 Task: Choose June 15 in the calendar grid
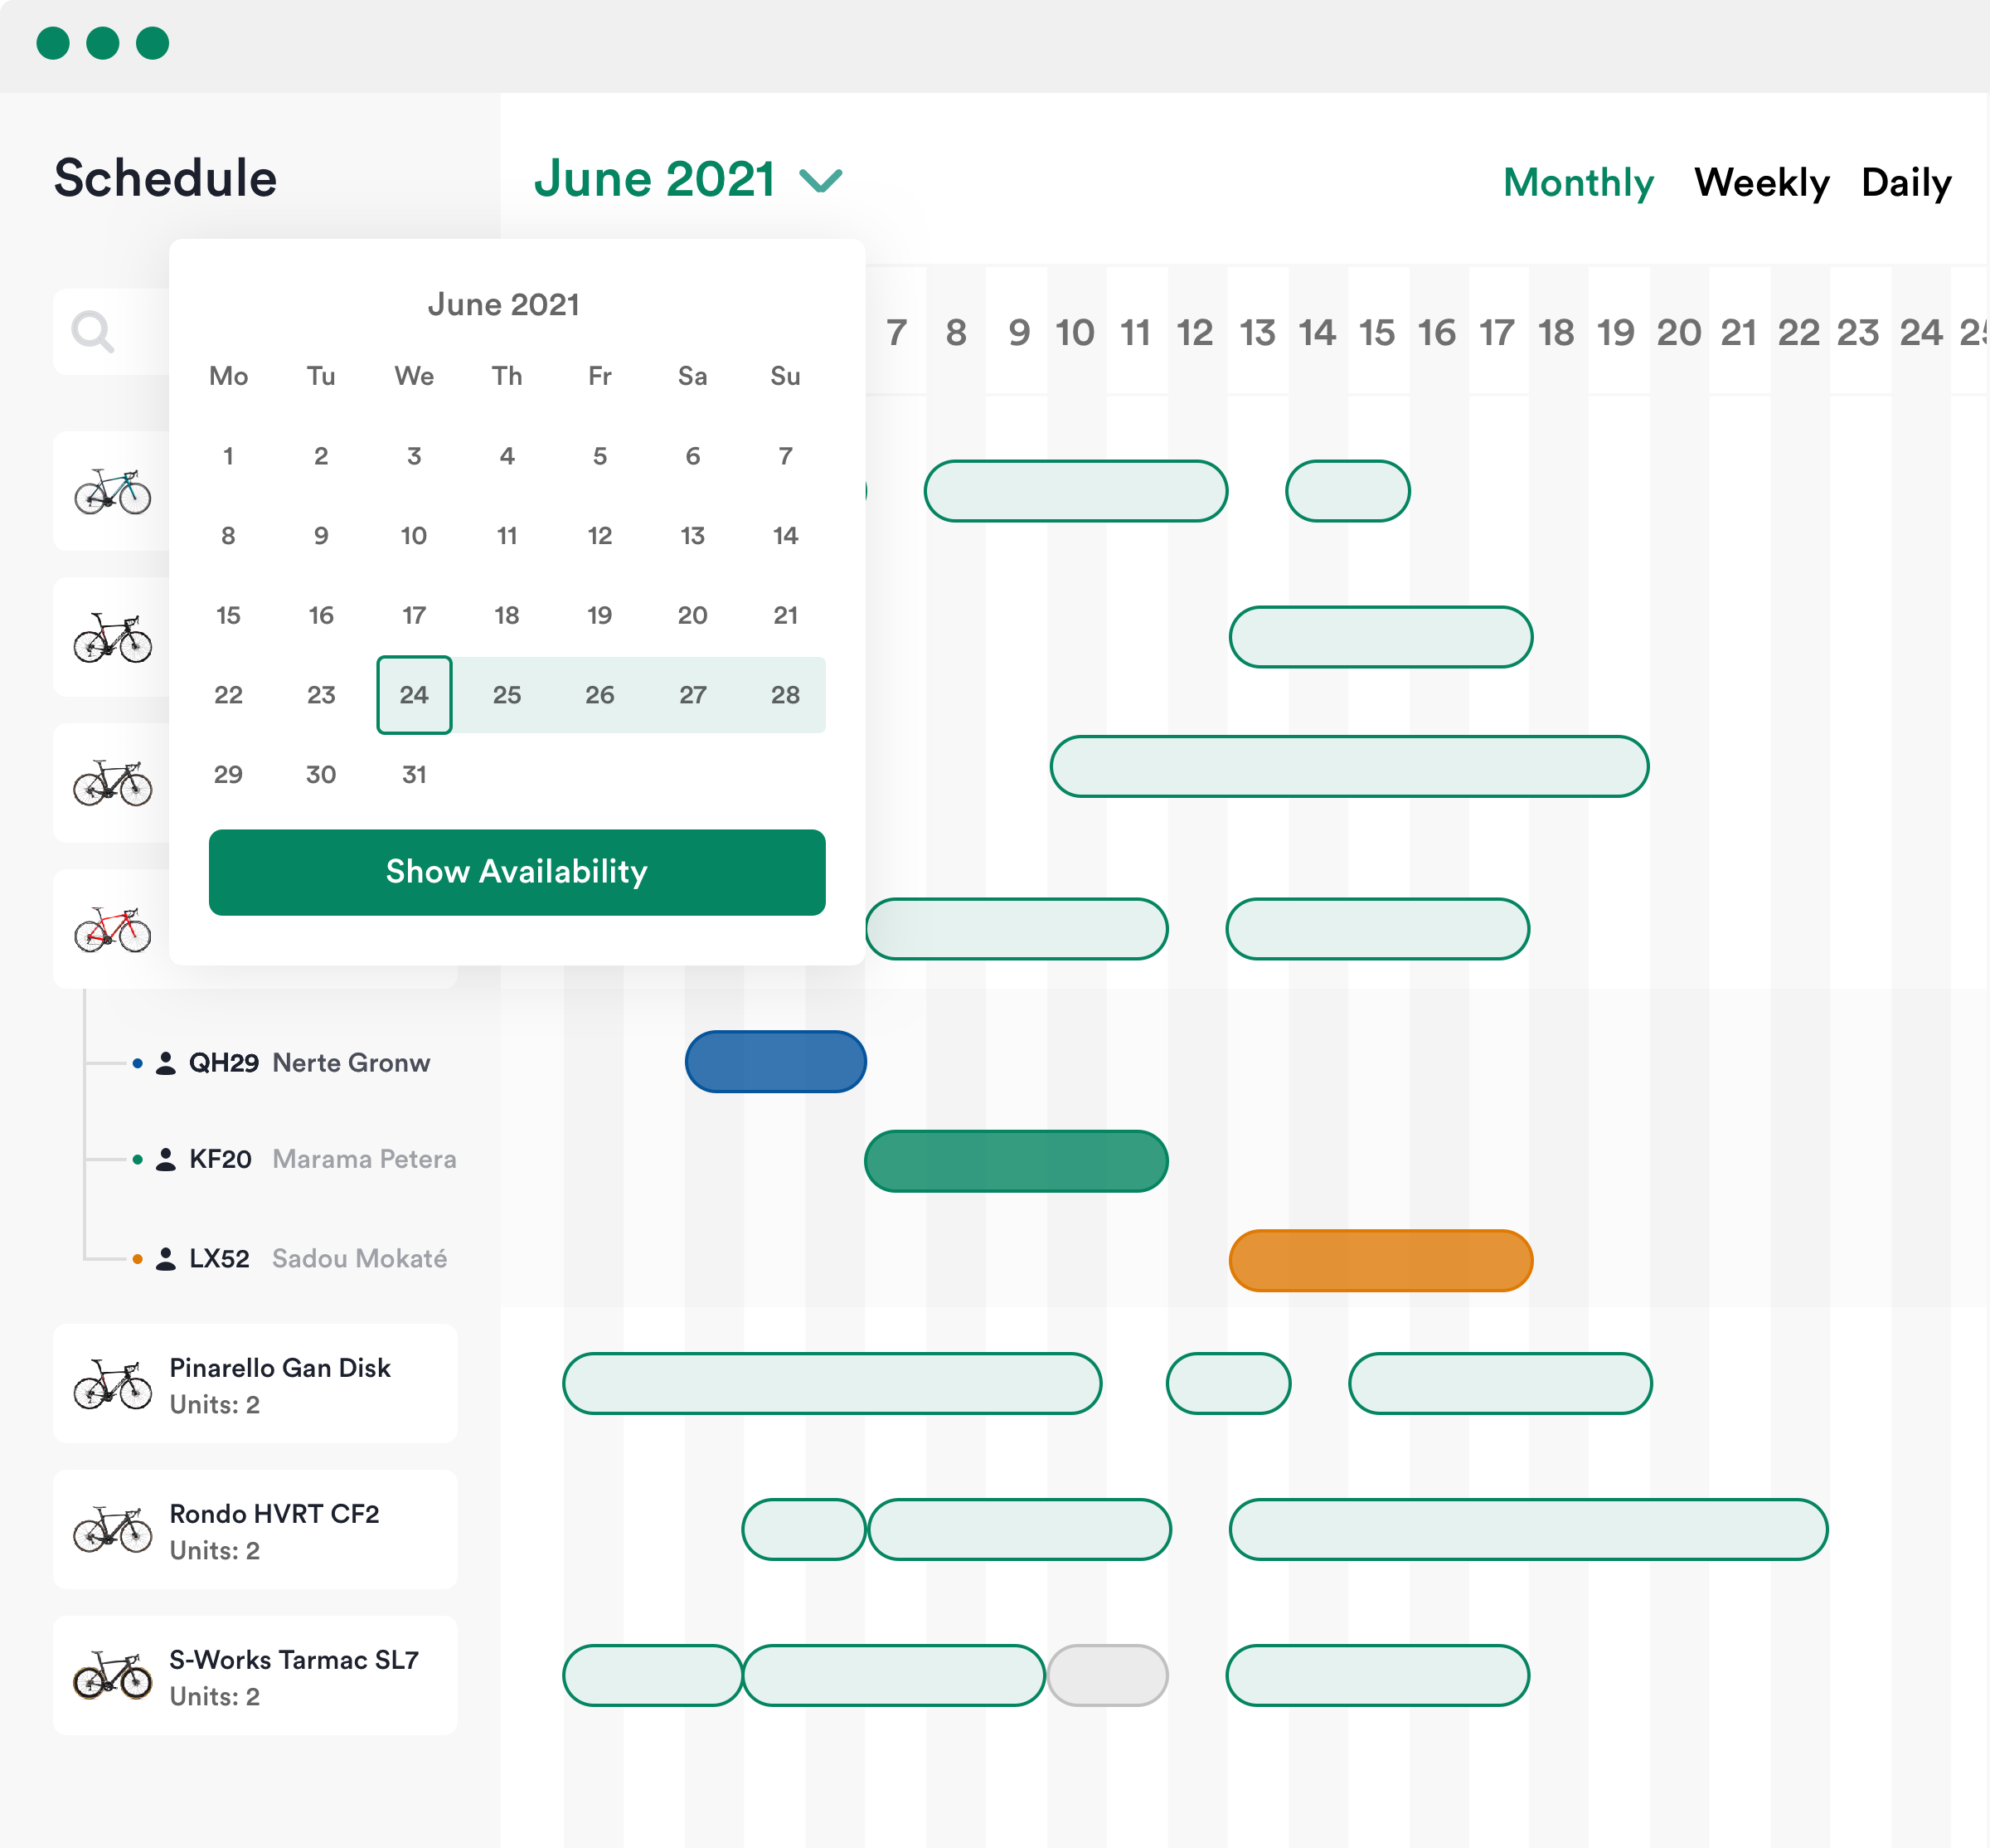tap(228, 615)
